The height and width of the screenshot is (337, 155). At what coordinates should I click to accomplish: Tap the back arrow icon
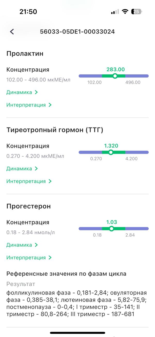click(x=12, y=32)
